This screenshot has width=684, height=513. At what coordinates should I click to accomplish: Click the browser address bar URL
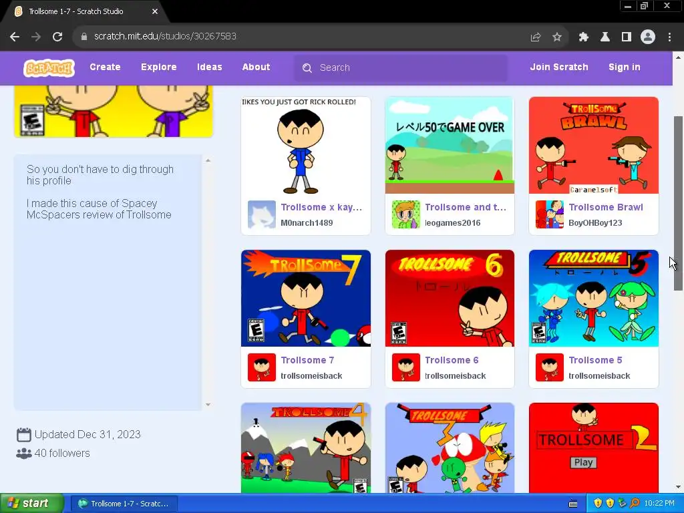coord(166,36)
